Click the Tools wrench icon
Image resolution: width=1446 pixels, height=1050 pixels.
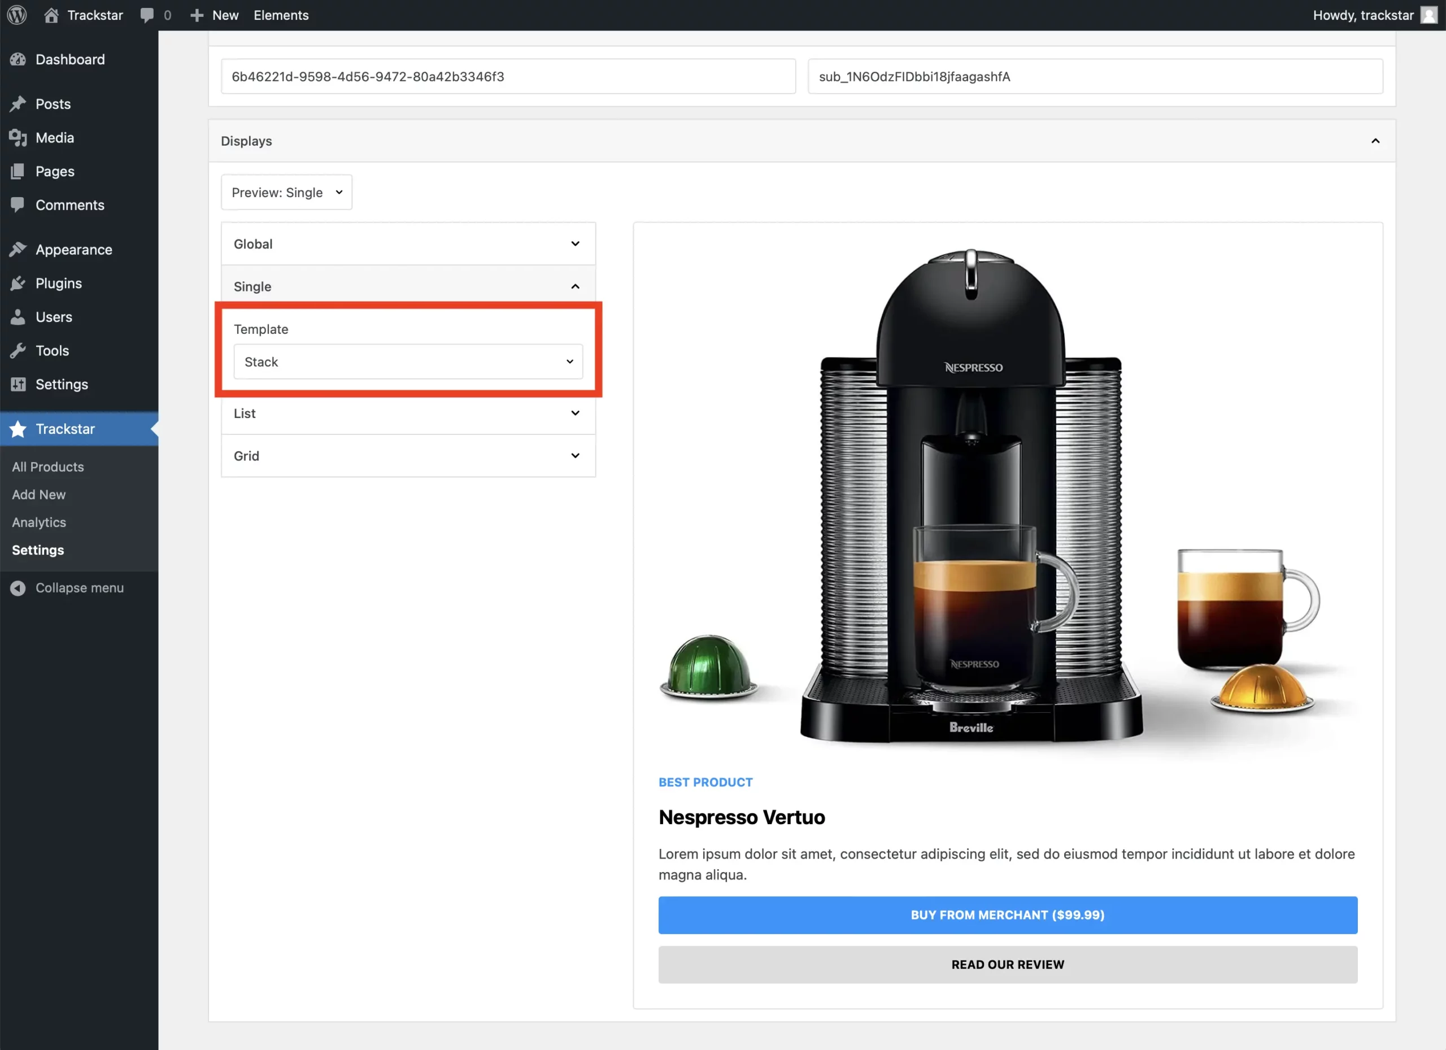(18, 351)
